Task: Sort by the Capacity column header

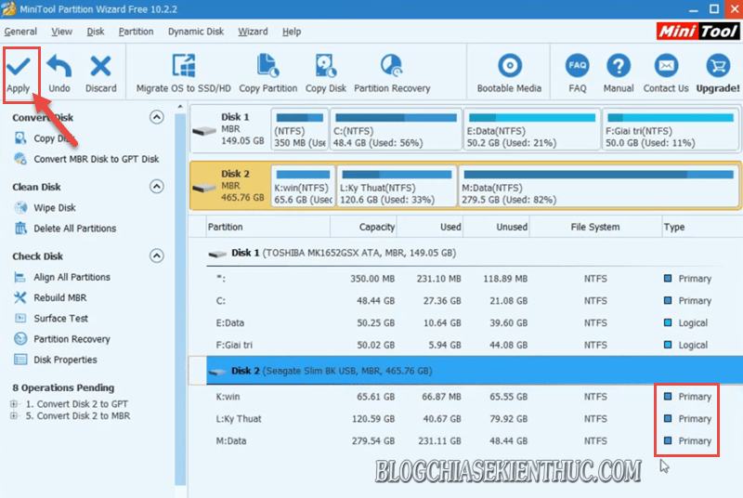Action: click(x=363, y=227)
